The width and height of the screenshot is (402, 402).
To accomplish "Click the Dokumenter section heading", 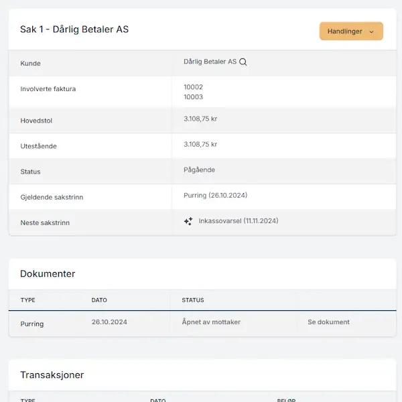I will (x=48, y=274).
